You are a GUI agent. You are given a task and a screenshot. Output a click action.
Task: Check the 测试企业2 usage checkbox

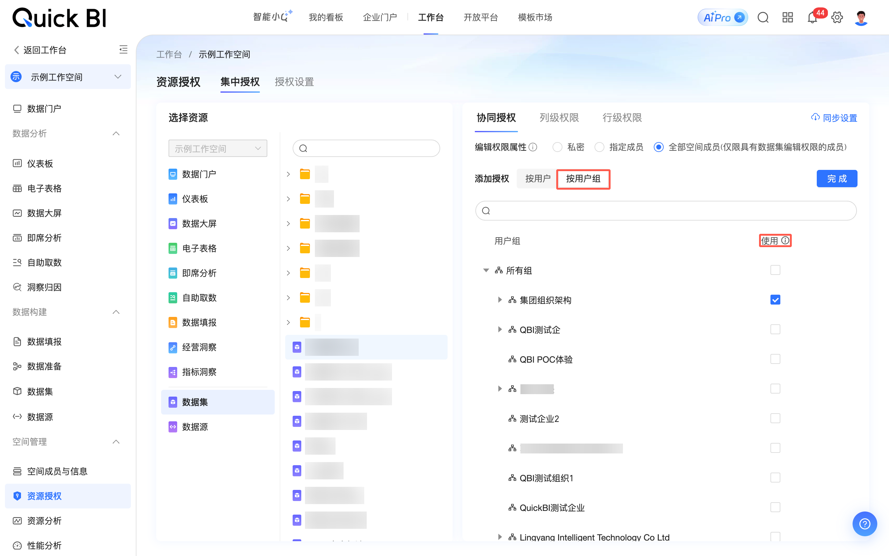click(x=775, y=419)
